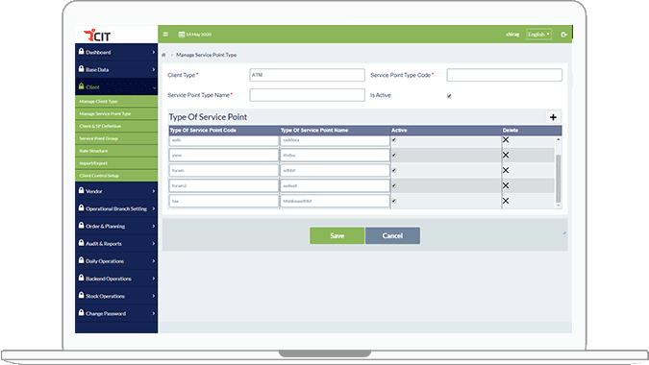Uncheck Active for the first table row
649x365 pixels.
(x=394, y=140)
